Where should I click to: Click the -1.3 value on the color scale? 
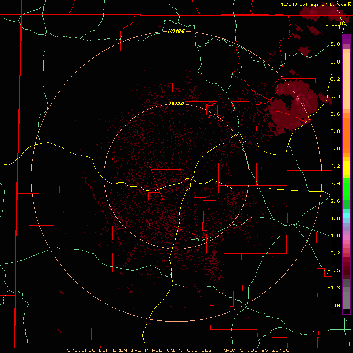click(333, 288)
